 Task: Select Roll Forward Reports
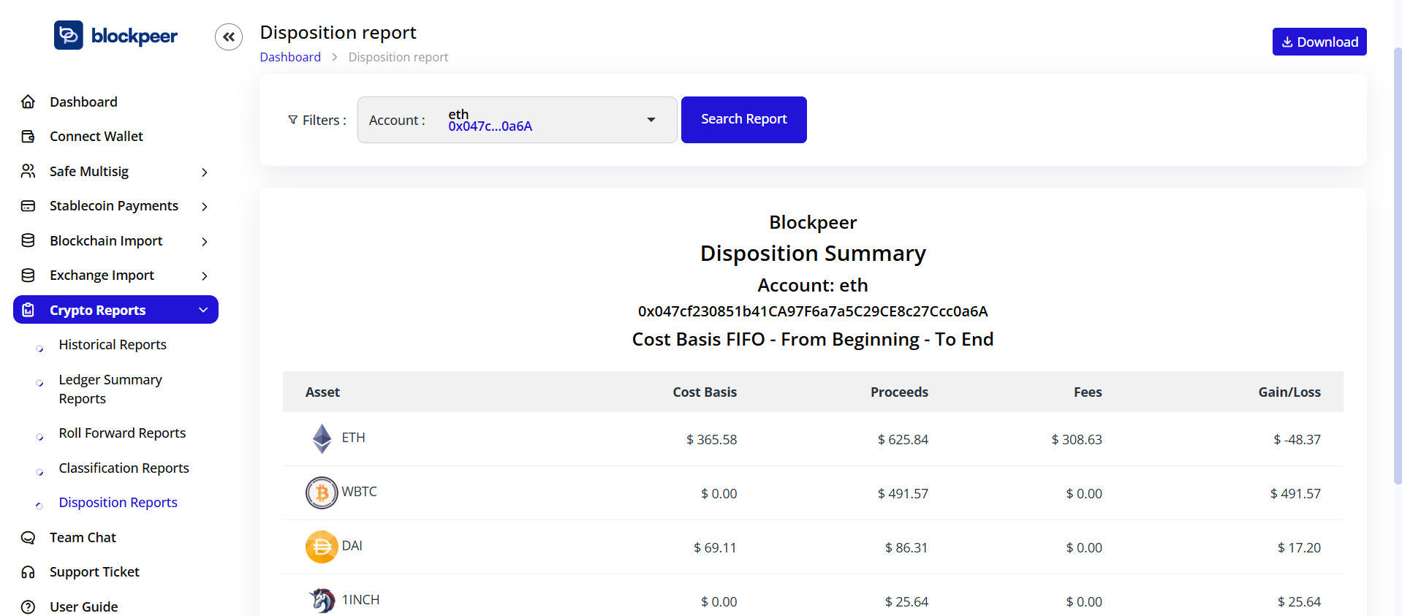click(122, 433)
